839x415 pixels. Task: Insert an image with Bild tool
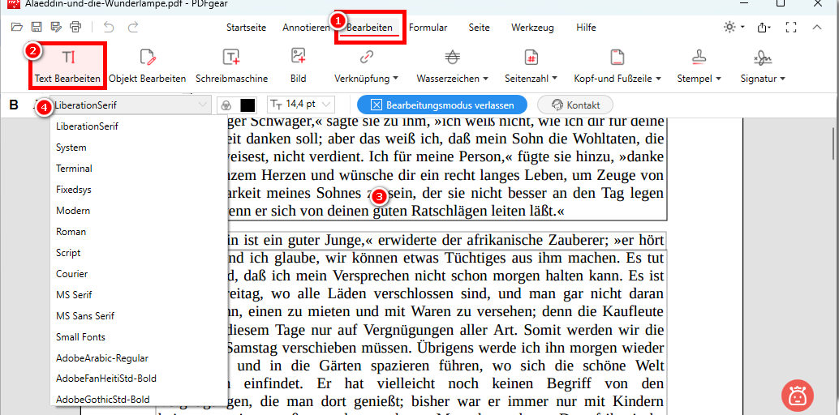pyautogui.click(x=298, y=66)
